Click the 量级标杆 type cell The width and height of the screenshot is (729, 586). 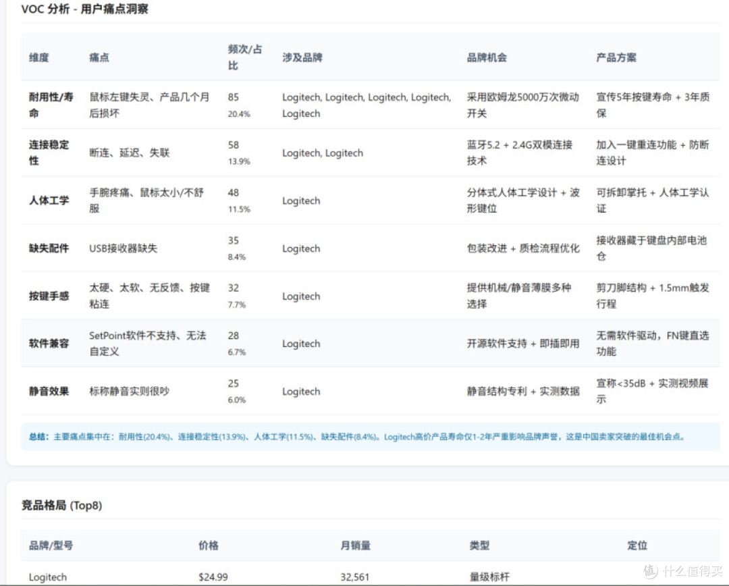(x=489, y=577)
